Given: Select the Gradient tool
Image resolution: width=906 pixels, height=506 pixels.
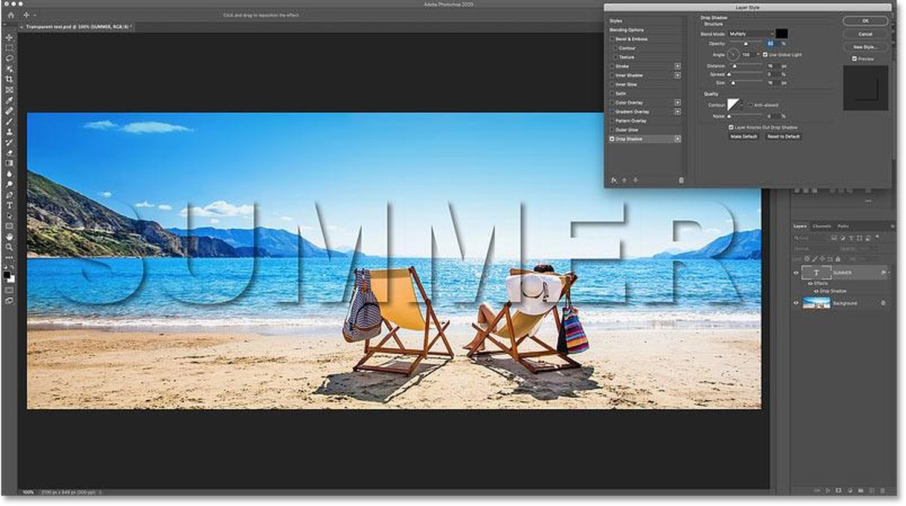Looking at the screenshot, I should [x=9, y=163].
